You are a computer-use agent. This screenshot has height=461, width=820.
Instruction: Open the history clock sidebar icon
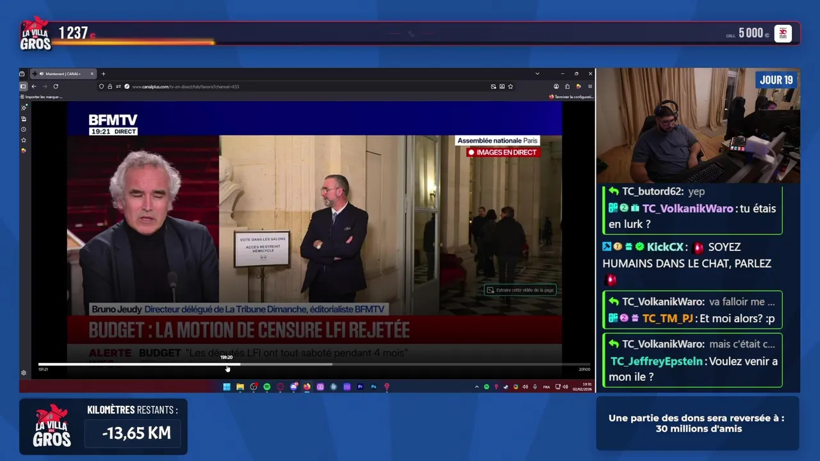coord(24,129)
